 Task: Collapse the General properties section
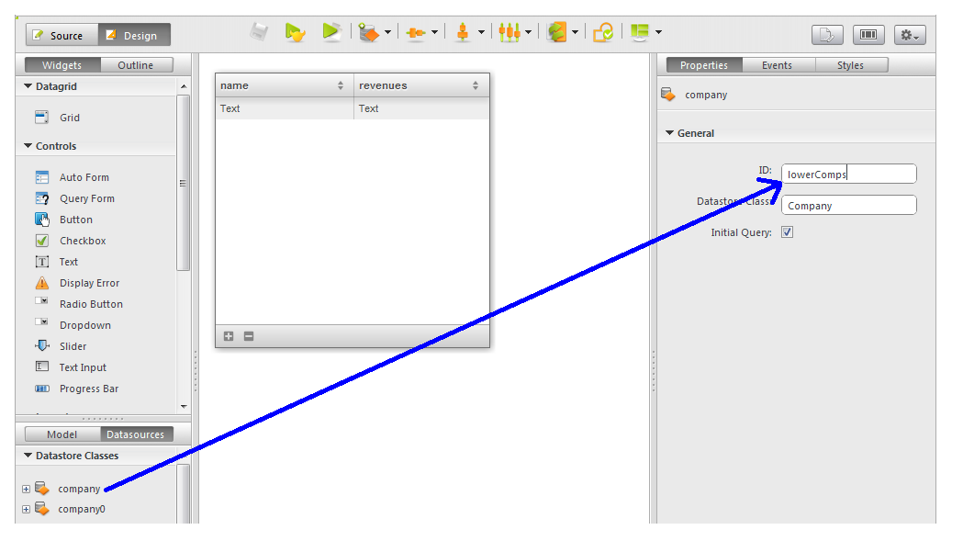coord(669,133)
